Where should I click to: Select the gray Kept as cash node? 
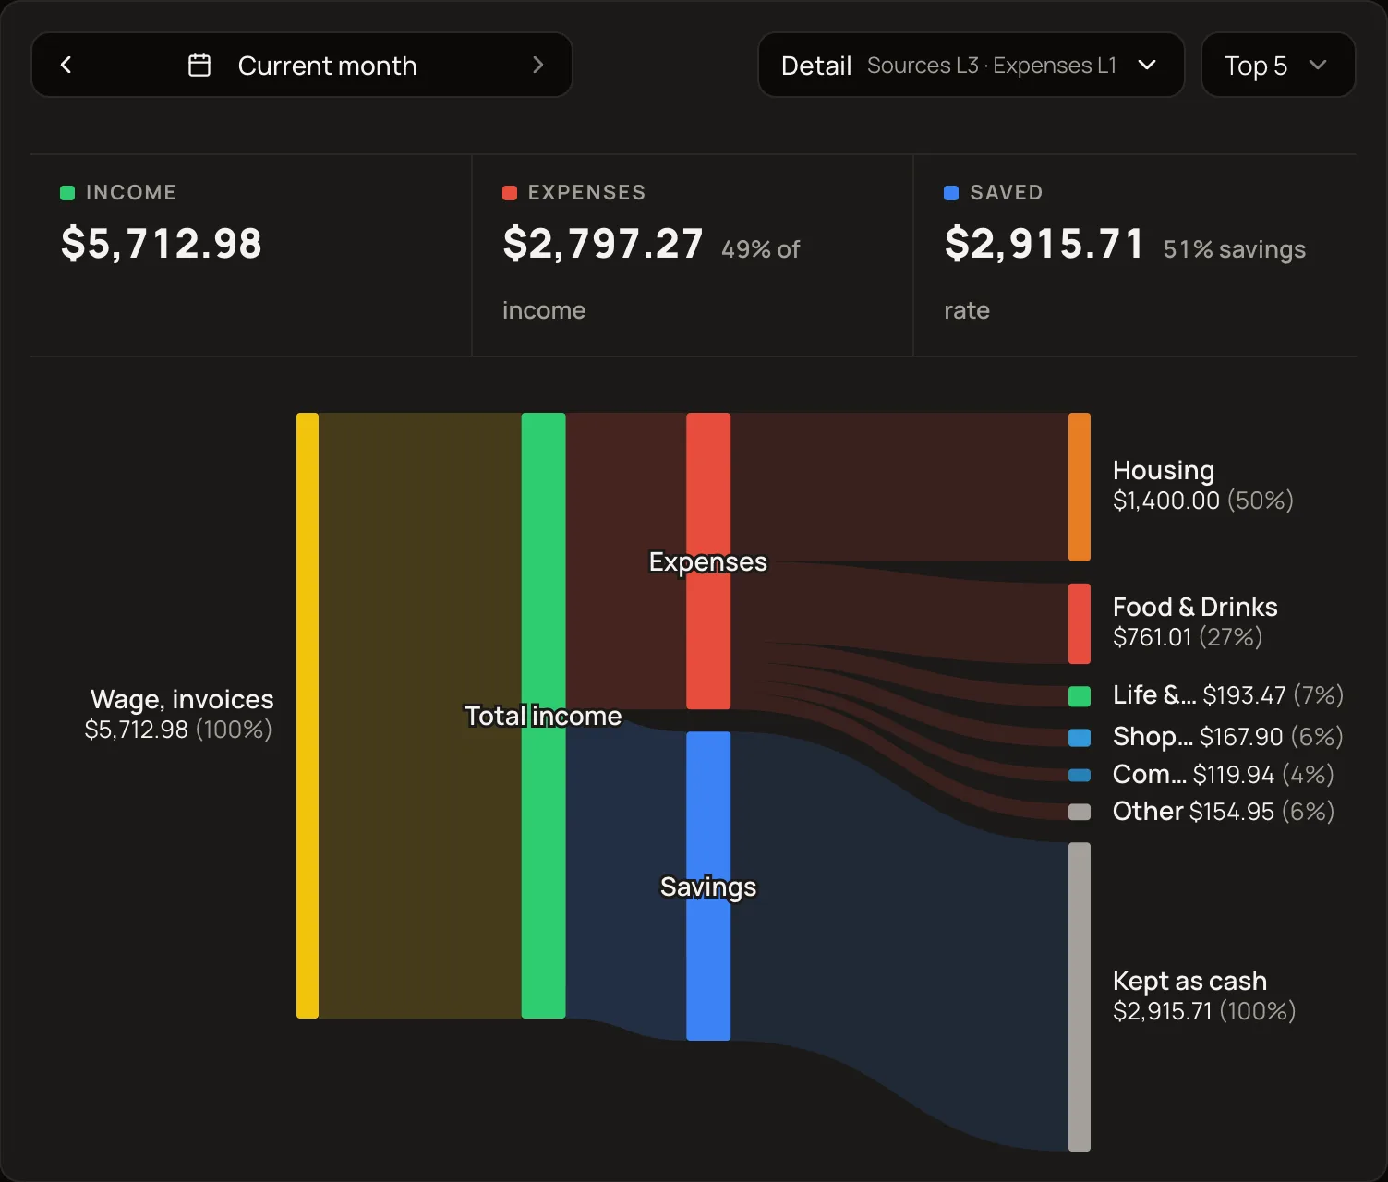(x=1080, y=996)
